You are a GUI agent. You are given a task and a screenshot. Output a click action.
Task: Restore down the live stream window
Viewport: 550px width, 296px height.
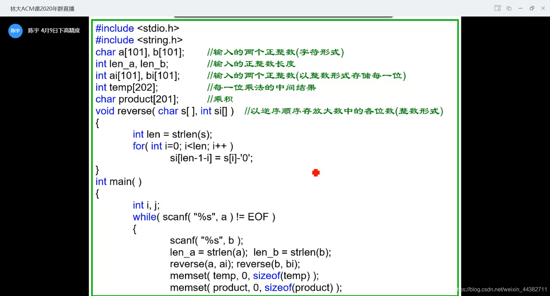[532, 8]
